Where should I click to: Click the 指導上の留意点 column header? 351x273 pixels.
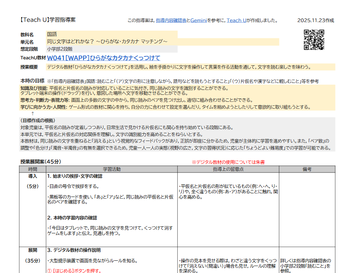click(228, 169)
